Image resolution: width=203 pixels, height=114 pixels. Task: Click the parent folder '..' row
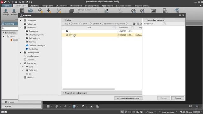[102, 31]
